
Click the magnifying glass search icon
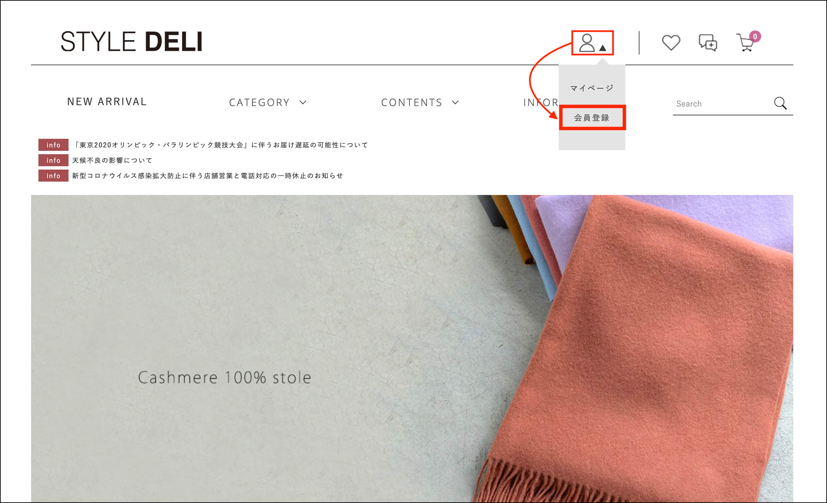[x=780, y=103]
